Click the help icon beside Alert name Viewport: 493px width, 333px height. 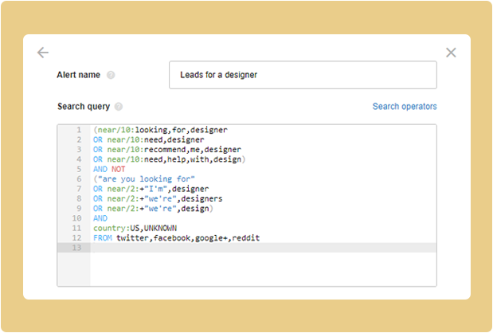(111, 75)
